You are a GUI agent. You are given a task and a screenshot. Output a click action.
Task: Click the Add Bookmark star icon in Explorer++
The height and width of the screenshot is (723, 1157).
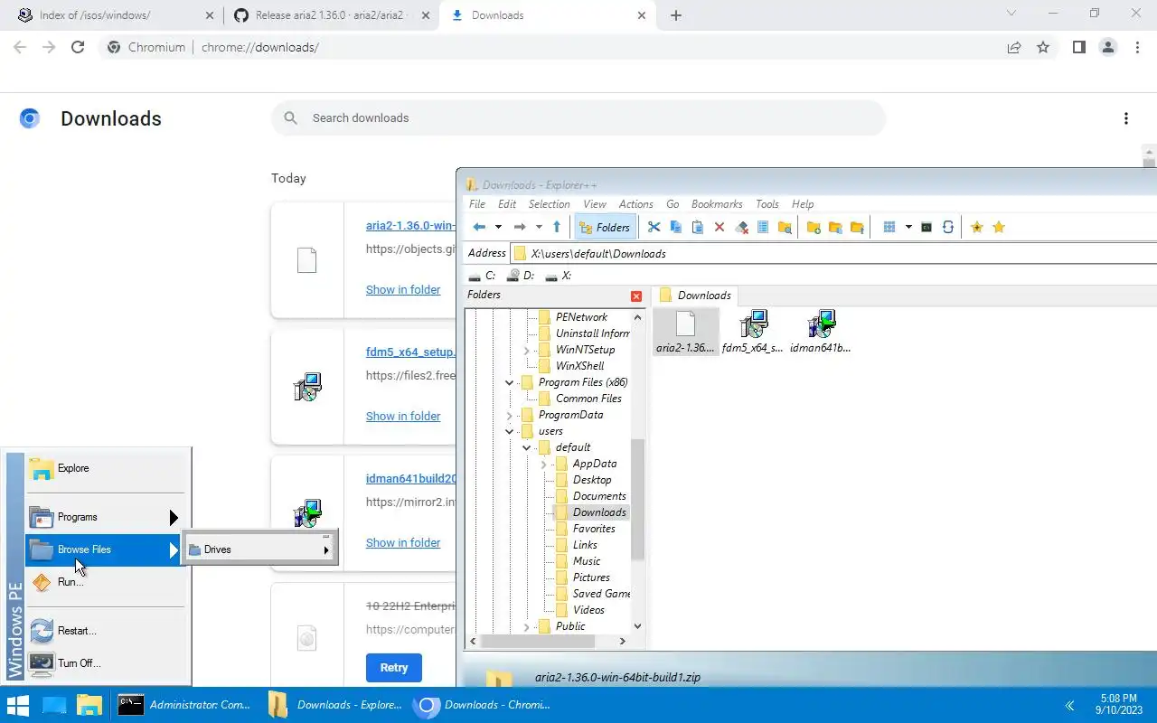click(976, 227)
